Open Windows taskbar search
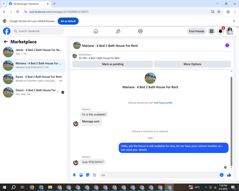239x191 pixels. pyautogui.click(x=13, y=187)
